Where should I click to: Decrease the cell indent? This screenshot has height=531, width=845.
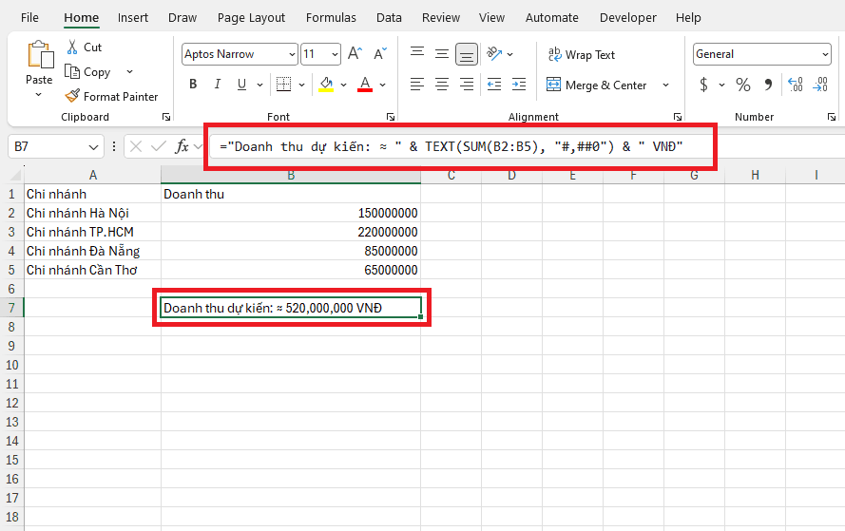click(x=494, y=85)
